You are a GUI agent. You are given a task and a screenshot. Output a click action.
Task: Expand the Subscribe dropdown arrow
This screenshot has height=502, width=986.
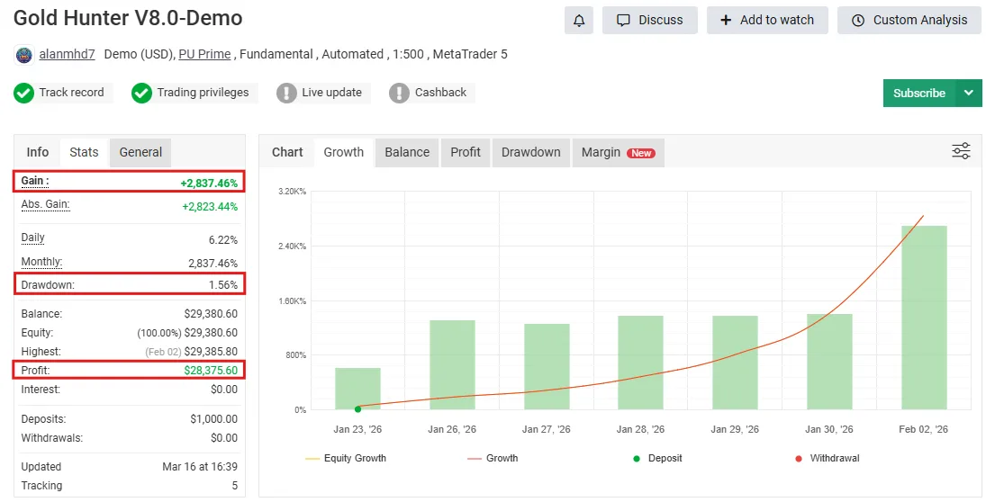pos(968,93)
